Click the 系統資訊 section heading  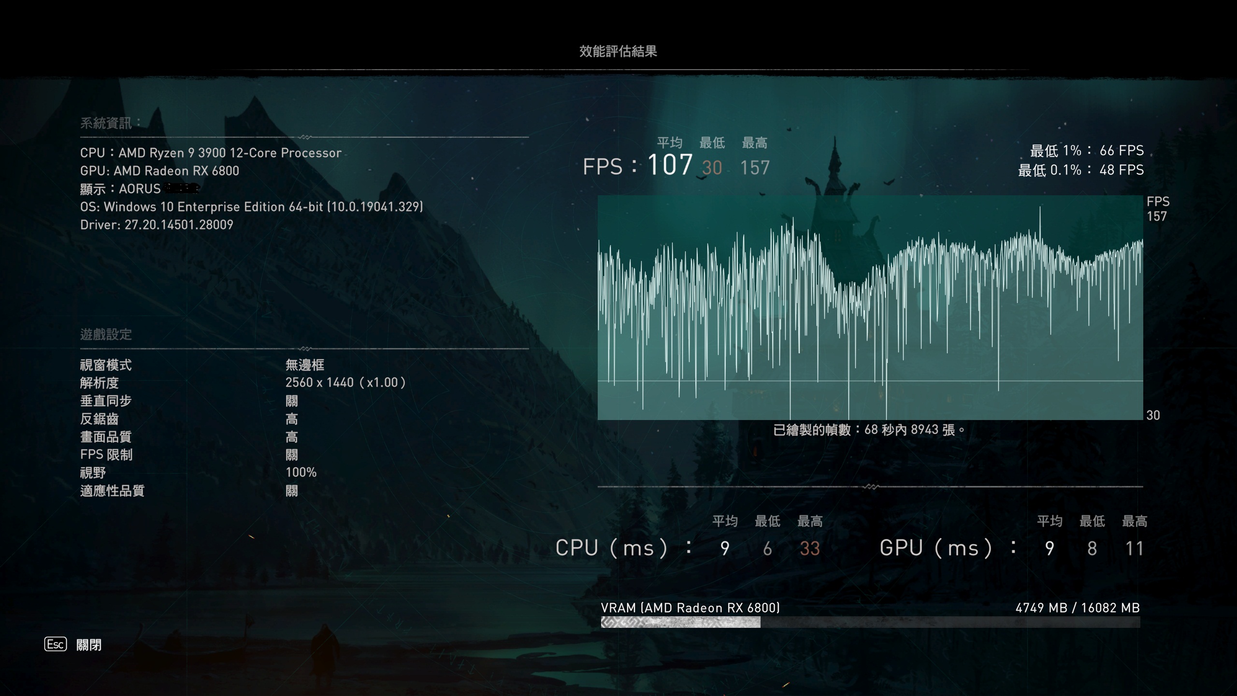111,123
